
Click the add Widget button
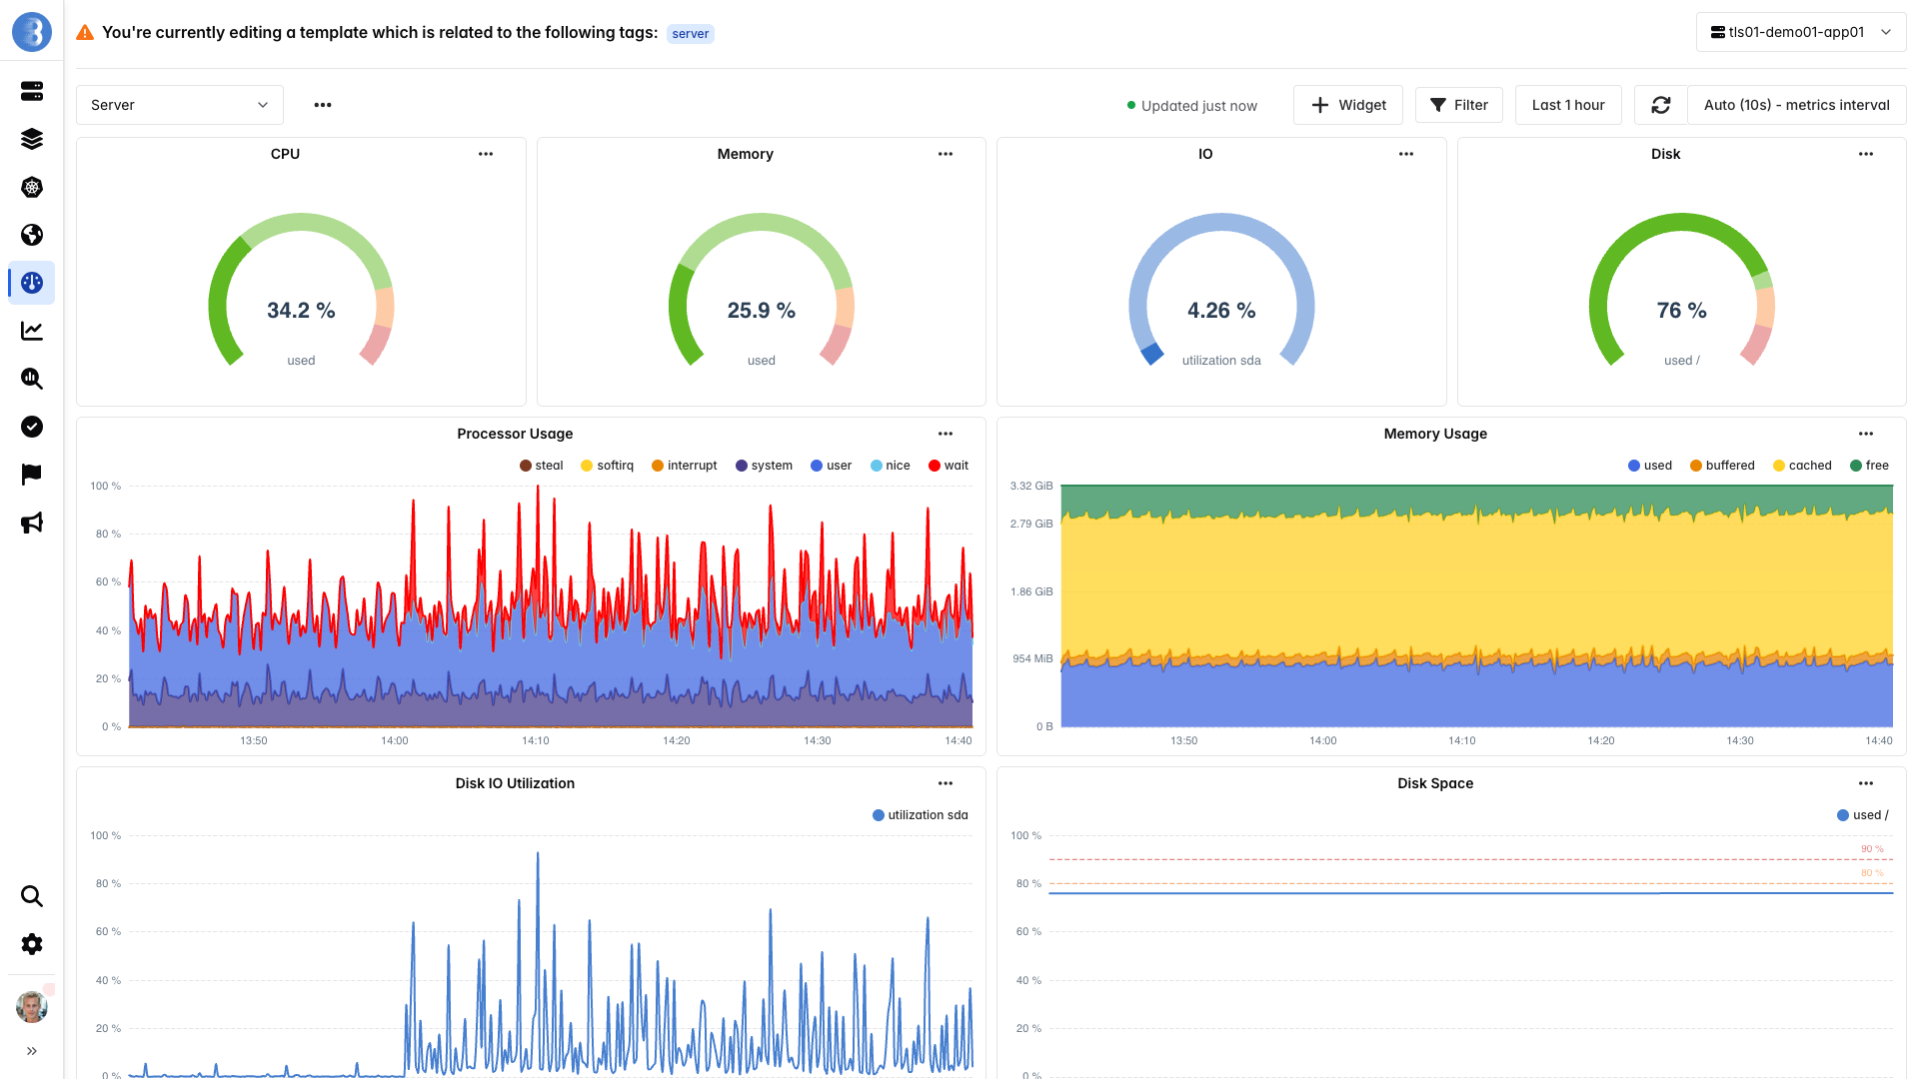click(1348, 105)
